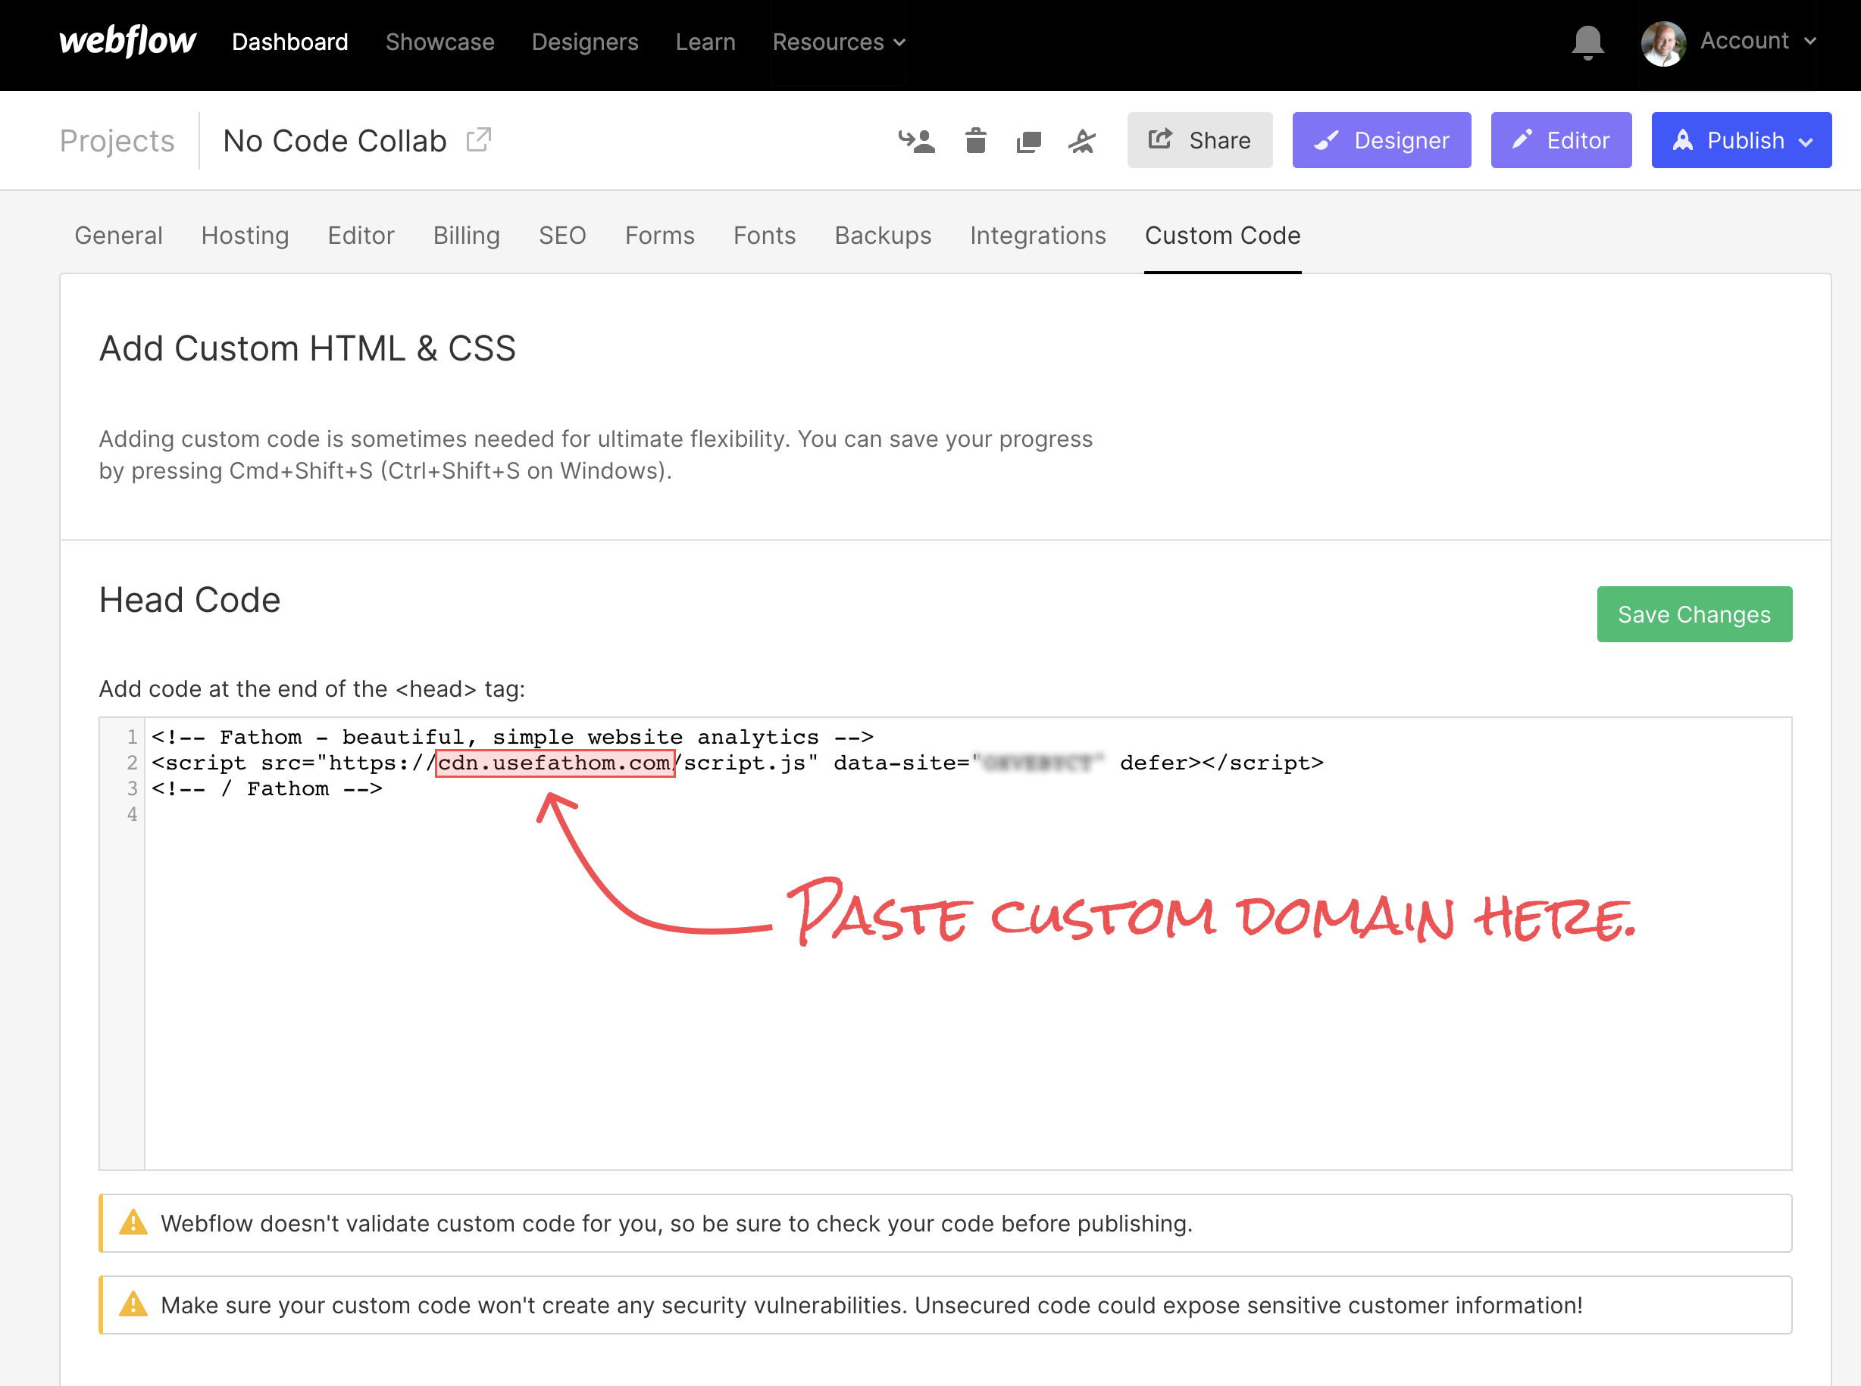
Task: Switch to the Integrations tab
Action: click(1037, 235)
